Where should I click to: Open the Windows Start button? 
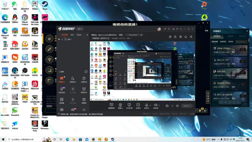click(x=3, y=139)
